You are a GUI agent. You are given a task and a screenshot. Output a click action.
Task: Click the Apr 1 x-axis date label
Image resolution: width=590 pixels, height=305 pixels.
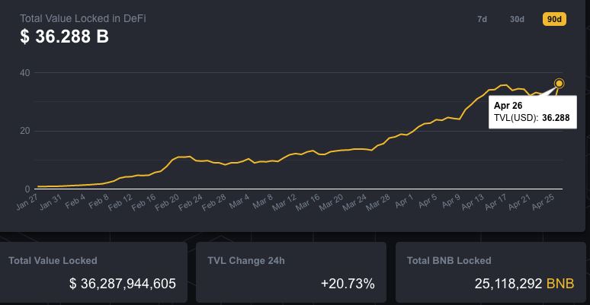point(404,201)
